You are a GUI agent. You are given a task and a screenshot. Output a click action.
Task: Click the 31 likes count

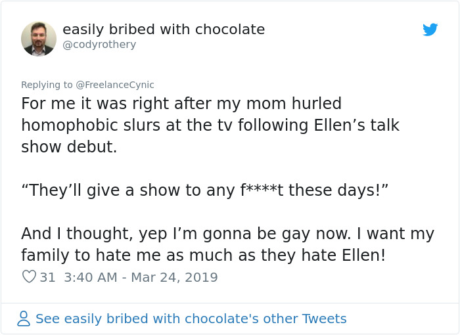pyautogui.click(x=47, y=277)
